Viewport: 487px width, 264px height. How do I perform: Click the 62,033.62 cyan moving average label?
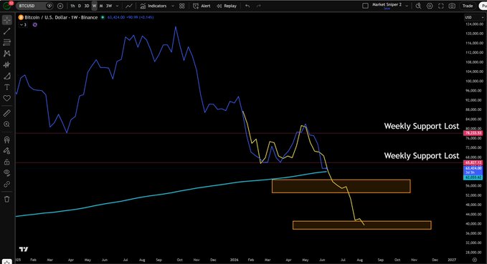(473, 177)
